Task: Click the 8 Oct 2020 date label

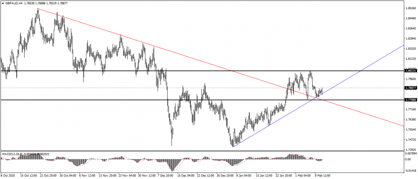Action: click(8, 176)
